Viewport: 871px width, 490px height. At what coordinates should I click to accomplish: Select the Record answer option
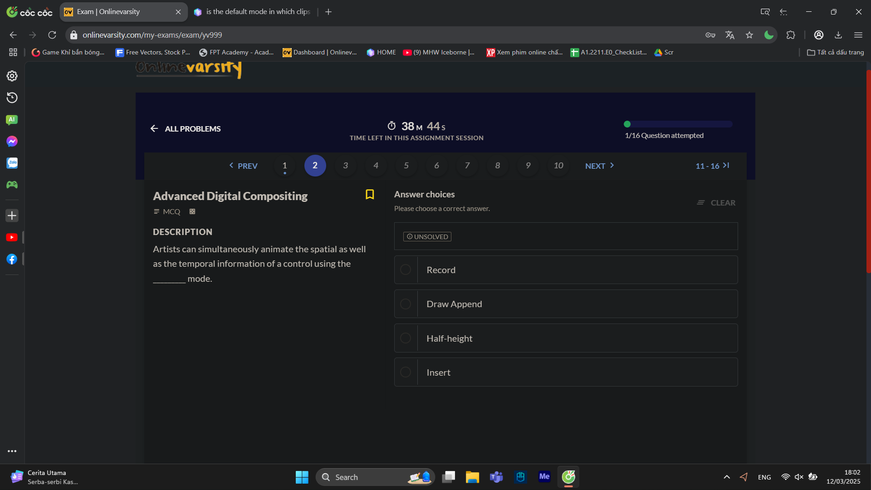point(406,270)
